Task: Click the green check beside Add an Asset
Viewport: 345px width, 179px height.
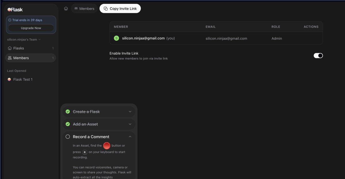Action: (x=68, y=124)
